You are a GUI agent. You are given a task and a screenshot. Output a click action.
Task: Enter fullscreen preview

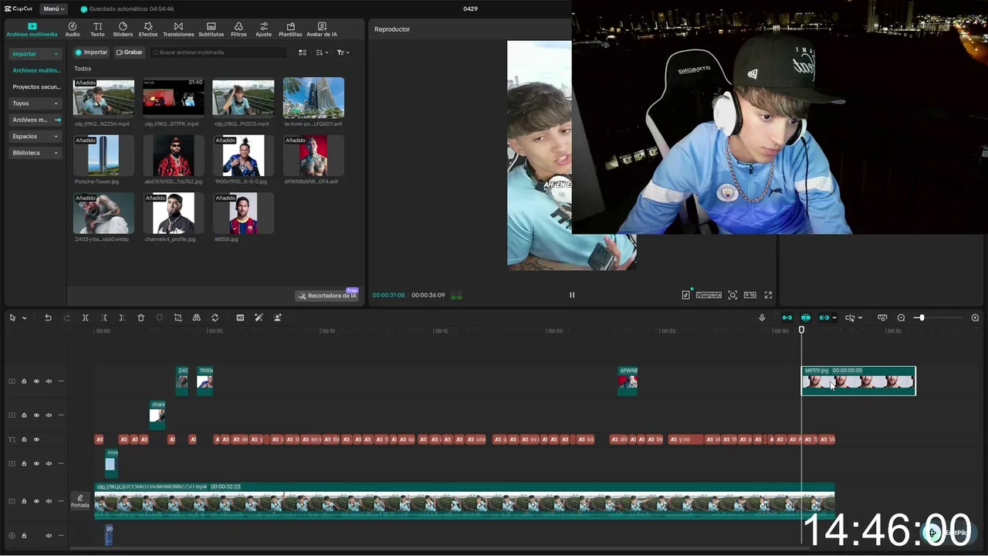tap(768, 295)
